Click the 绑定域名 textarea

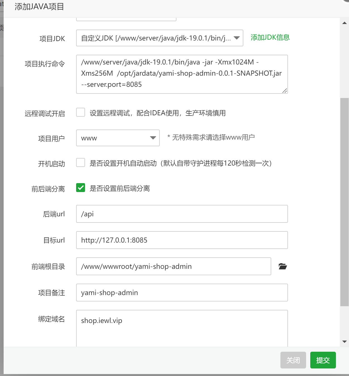[182, 329]
